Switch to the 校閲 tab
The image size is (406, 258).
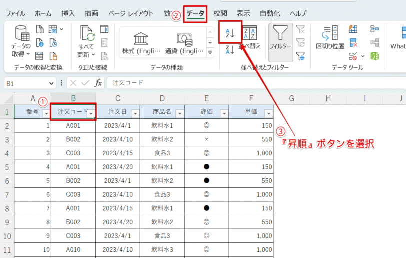coord(220,13)
